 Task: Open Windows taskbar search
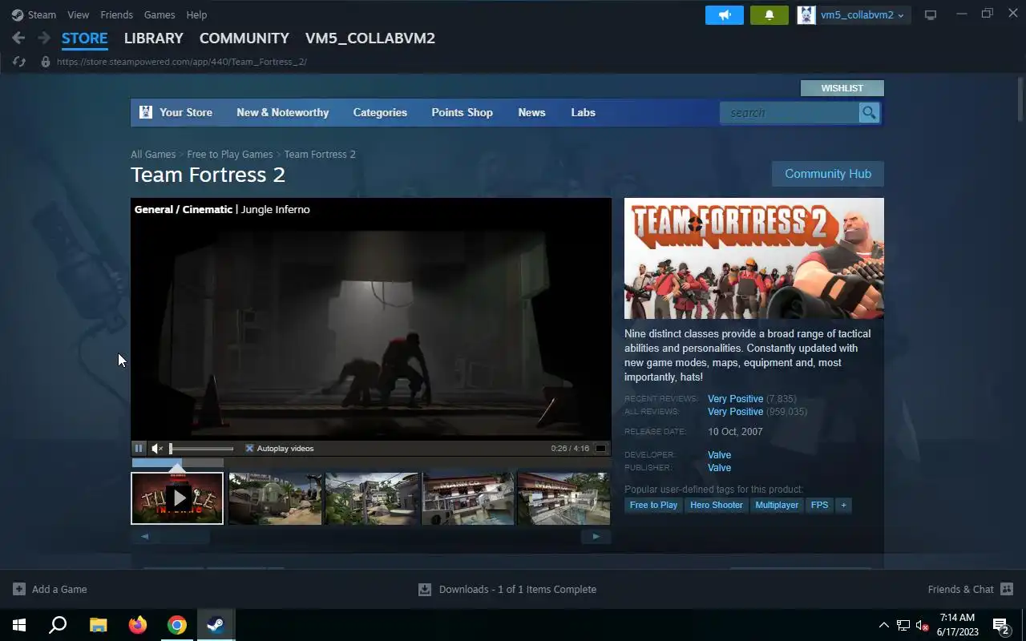(x=58, y=625)
